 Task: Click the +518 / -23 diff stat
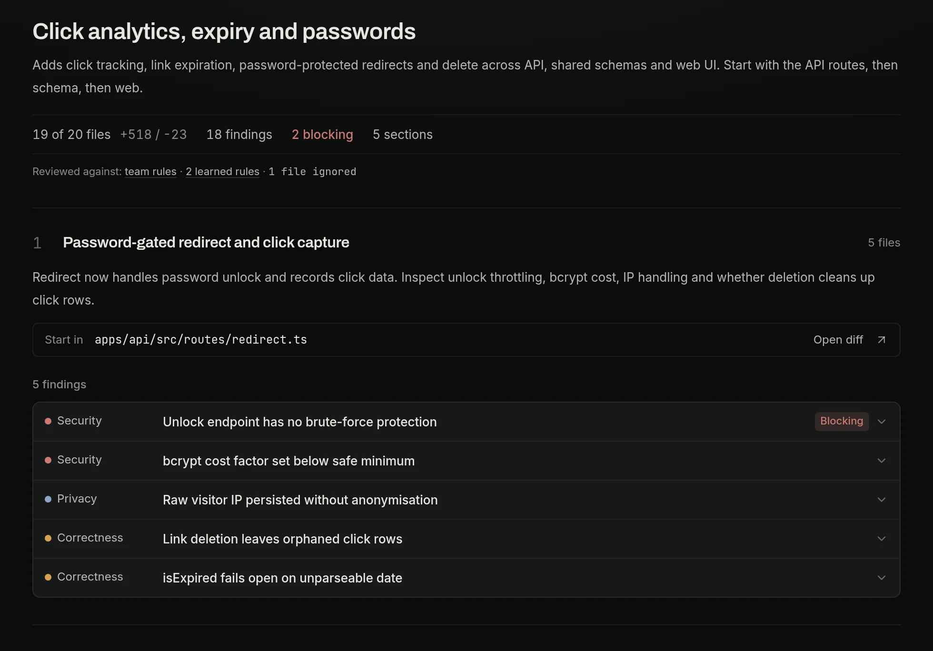(153, 135)
